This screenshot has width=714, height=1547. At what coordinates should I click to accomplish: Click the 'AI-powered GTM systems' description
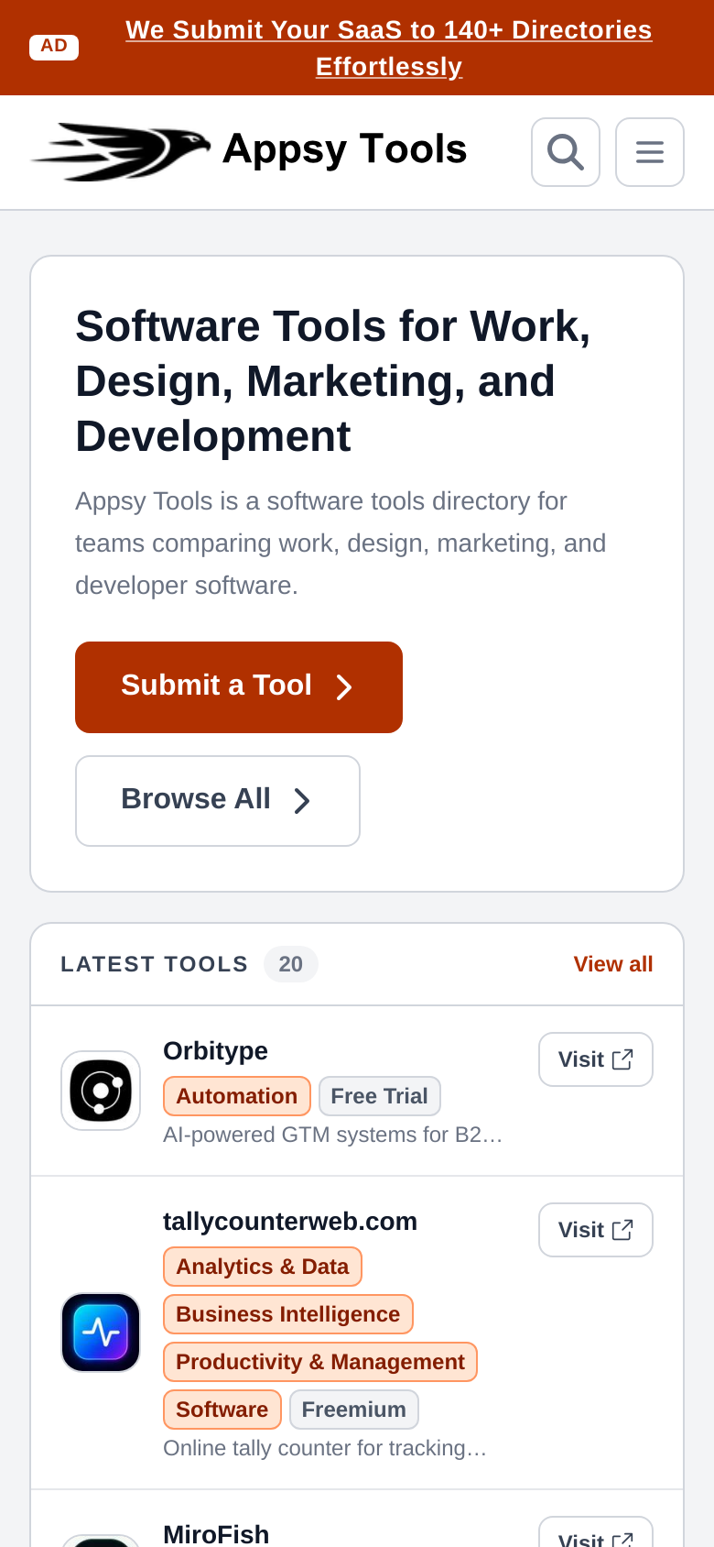point(333,1135)
